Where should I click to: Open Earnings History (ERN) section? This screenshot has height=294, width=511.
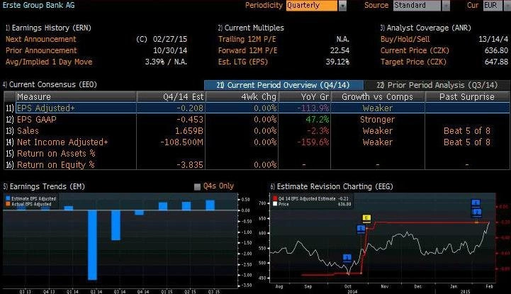click(x=48, y=28)
